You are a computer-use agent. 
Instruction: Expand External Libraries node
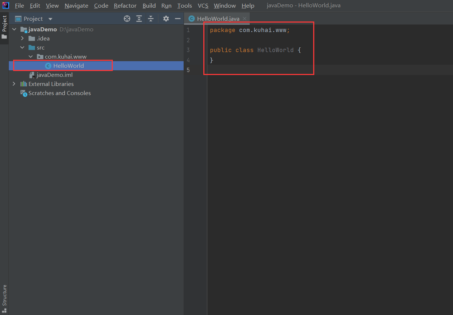click(x=14, y=84)
